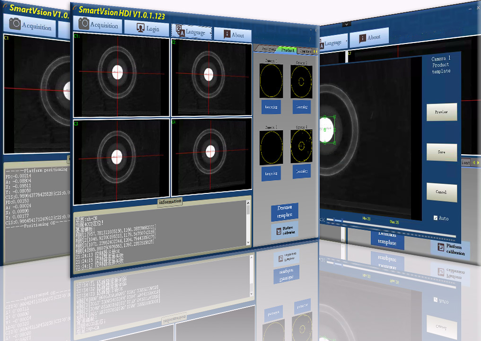Viewport: 481px width, 341px height.
Task: Click the About icon in the right window
Action: (x=362, y=38)
